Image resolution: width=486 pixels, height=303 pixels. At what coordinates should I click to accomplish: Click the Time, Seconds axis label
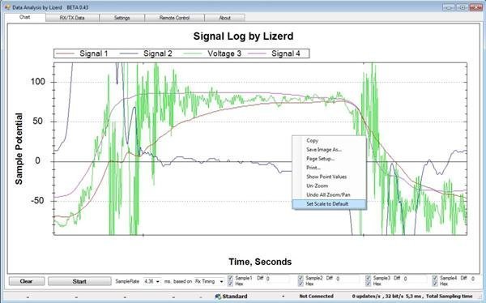pos(260,262)
